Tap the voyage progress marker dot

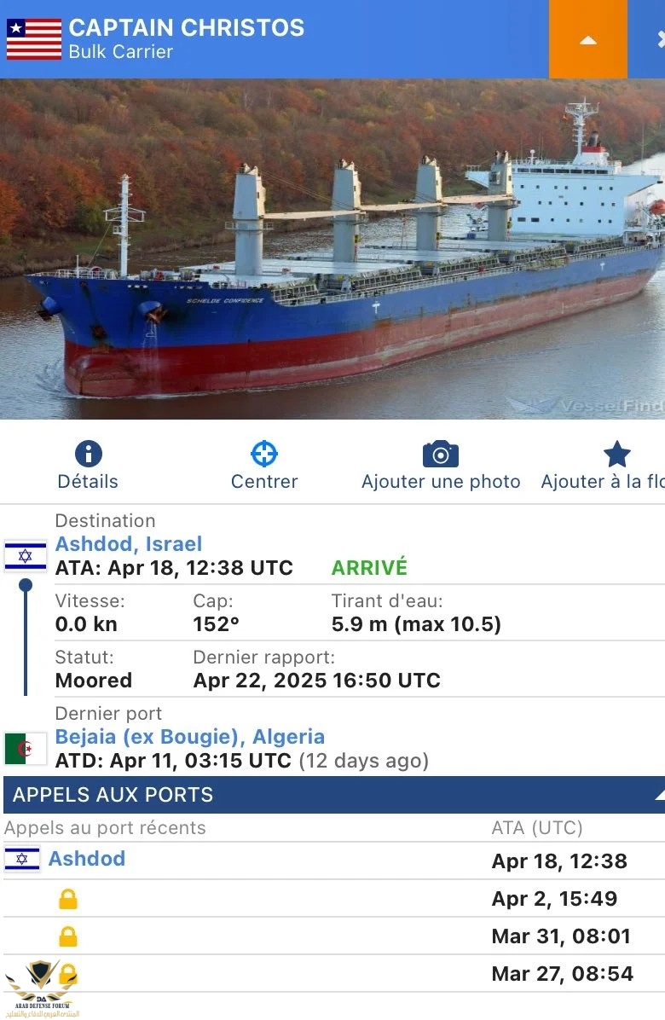point(26,585)
